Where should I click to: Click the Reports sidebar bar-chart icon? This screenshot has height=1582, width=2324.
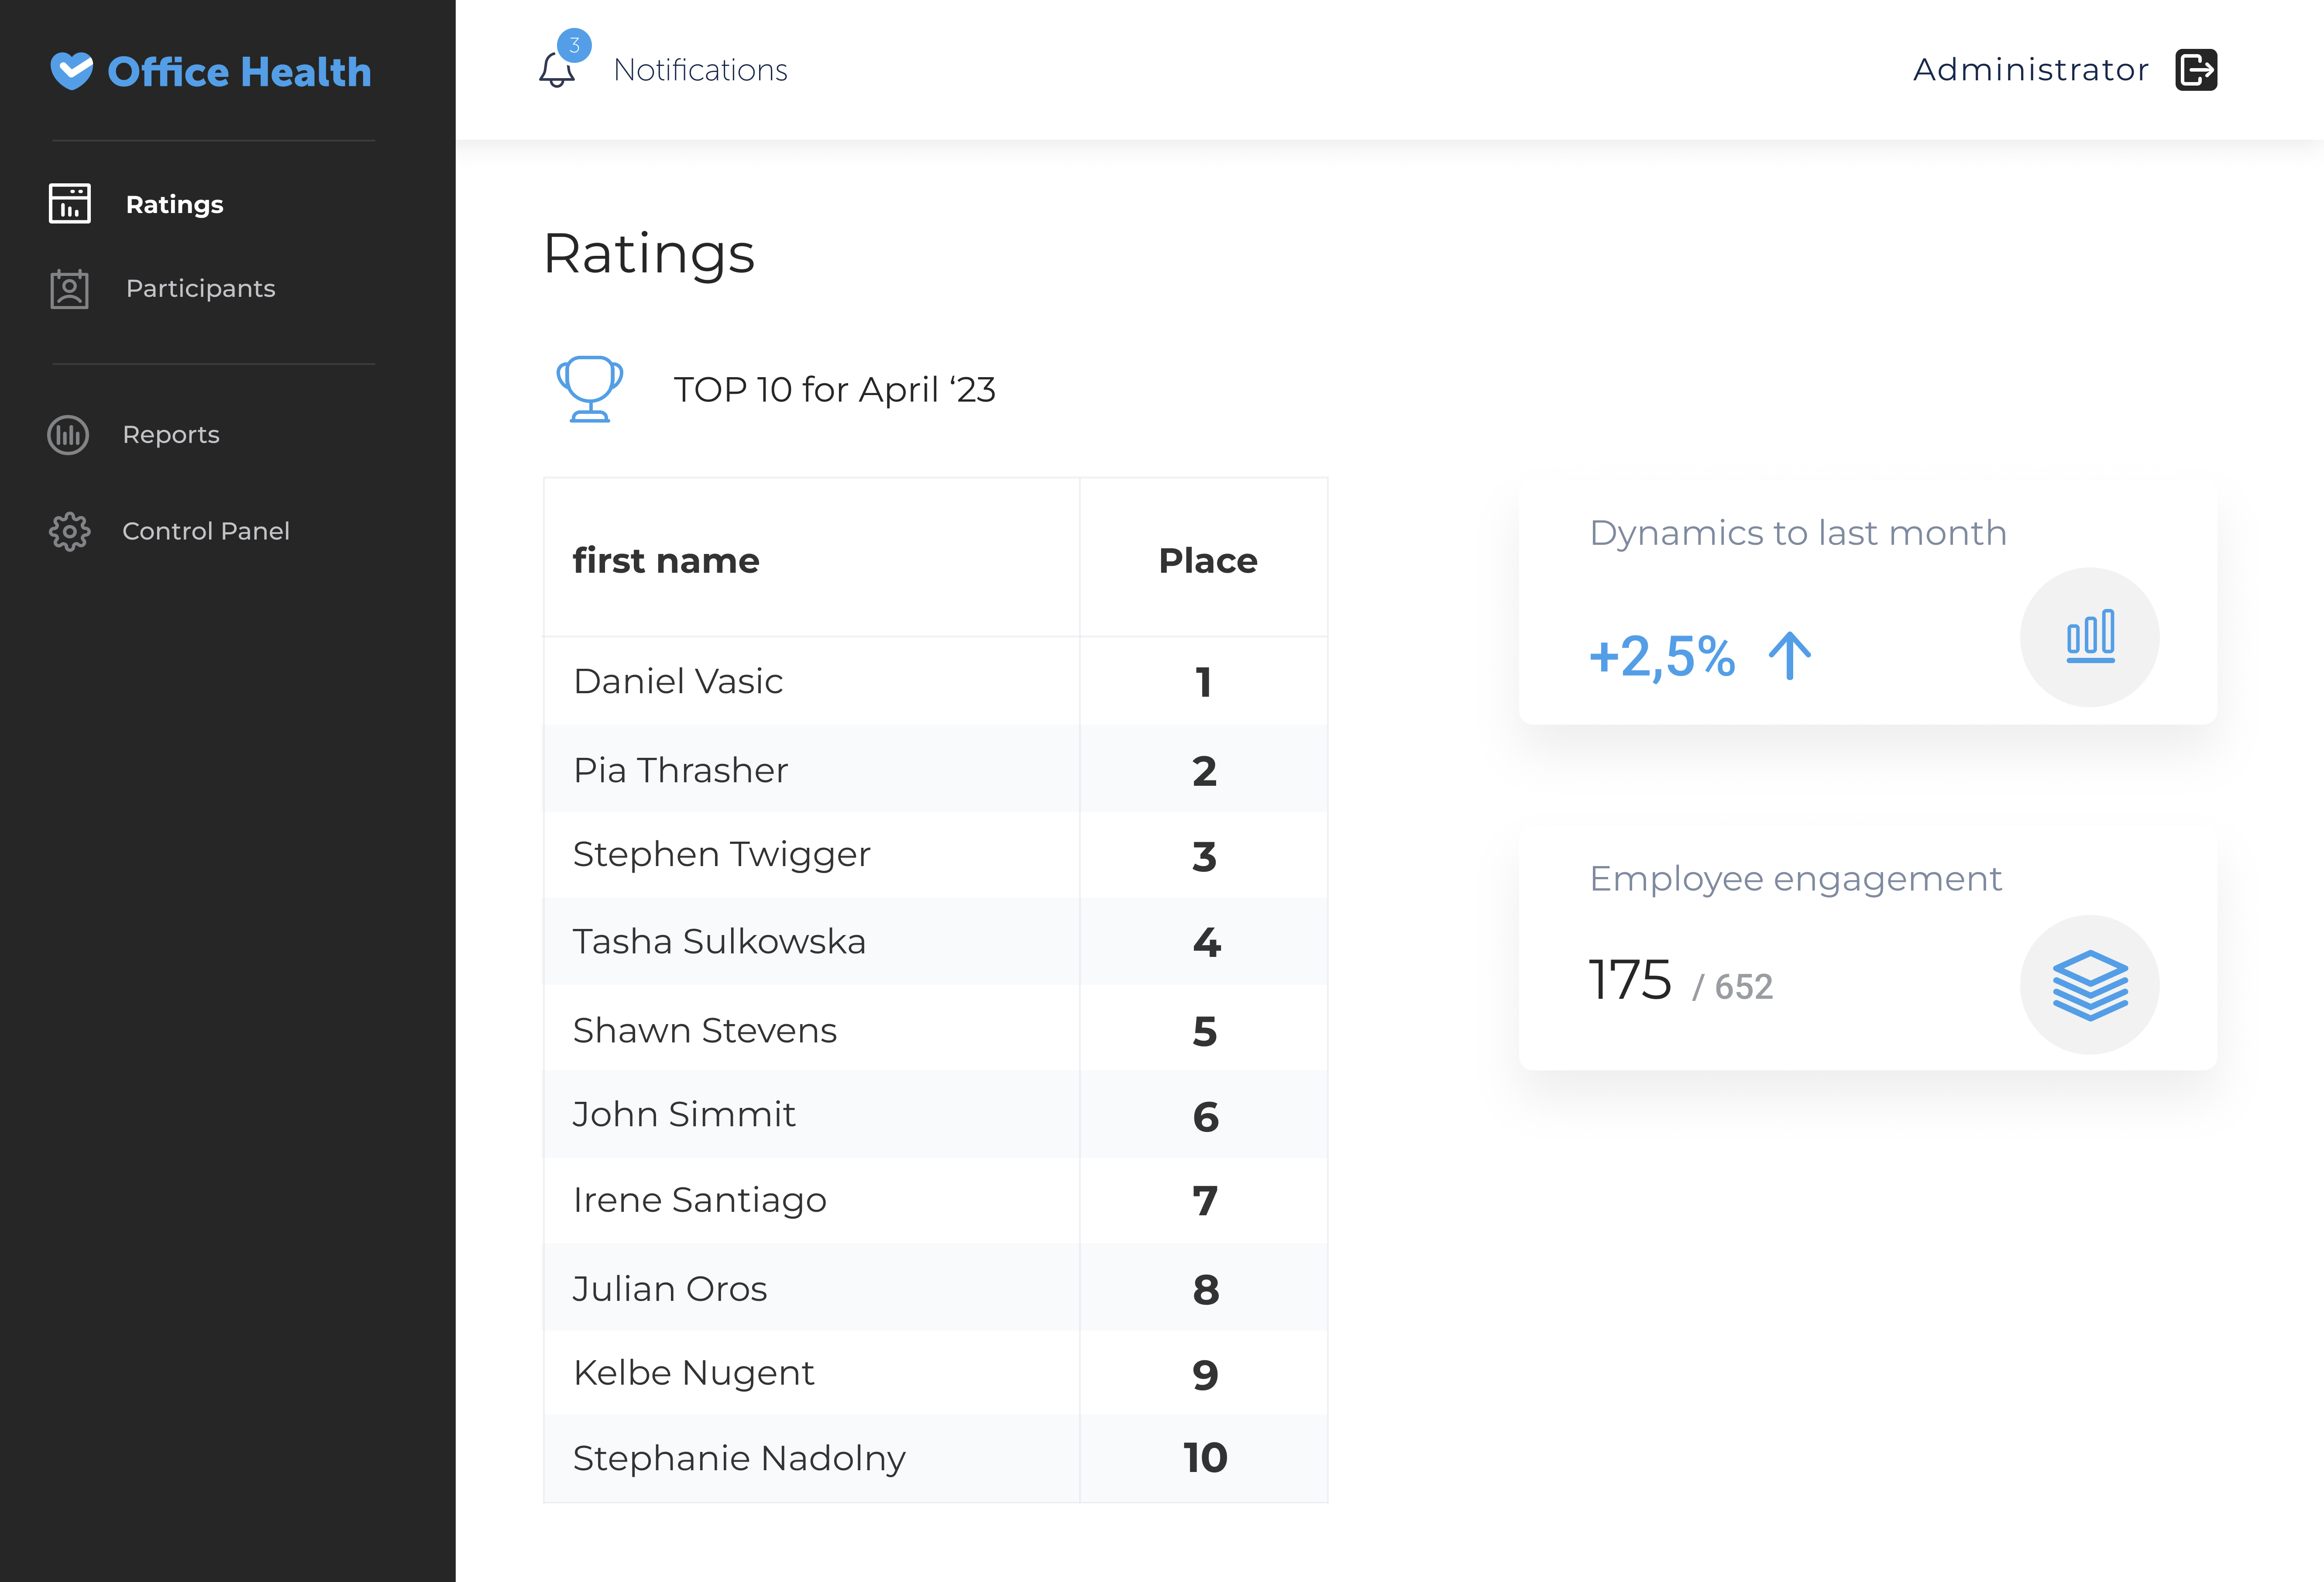[x=68, y=435]
